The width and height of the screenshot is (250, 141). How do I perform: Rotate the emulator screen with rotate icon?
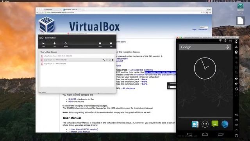236,89
